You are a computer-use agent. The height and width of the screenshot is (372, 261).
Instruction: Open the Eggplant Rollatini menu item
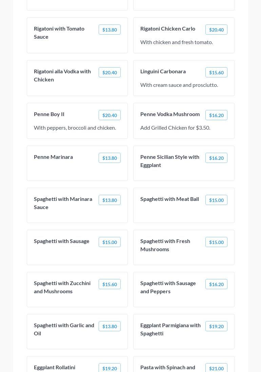point(55,367)
